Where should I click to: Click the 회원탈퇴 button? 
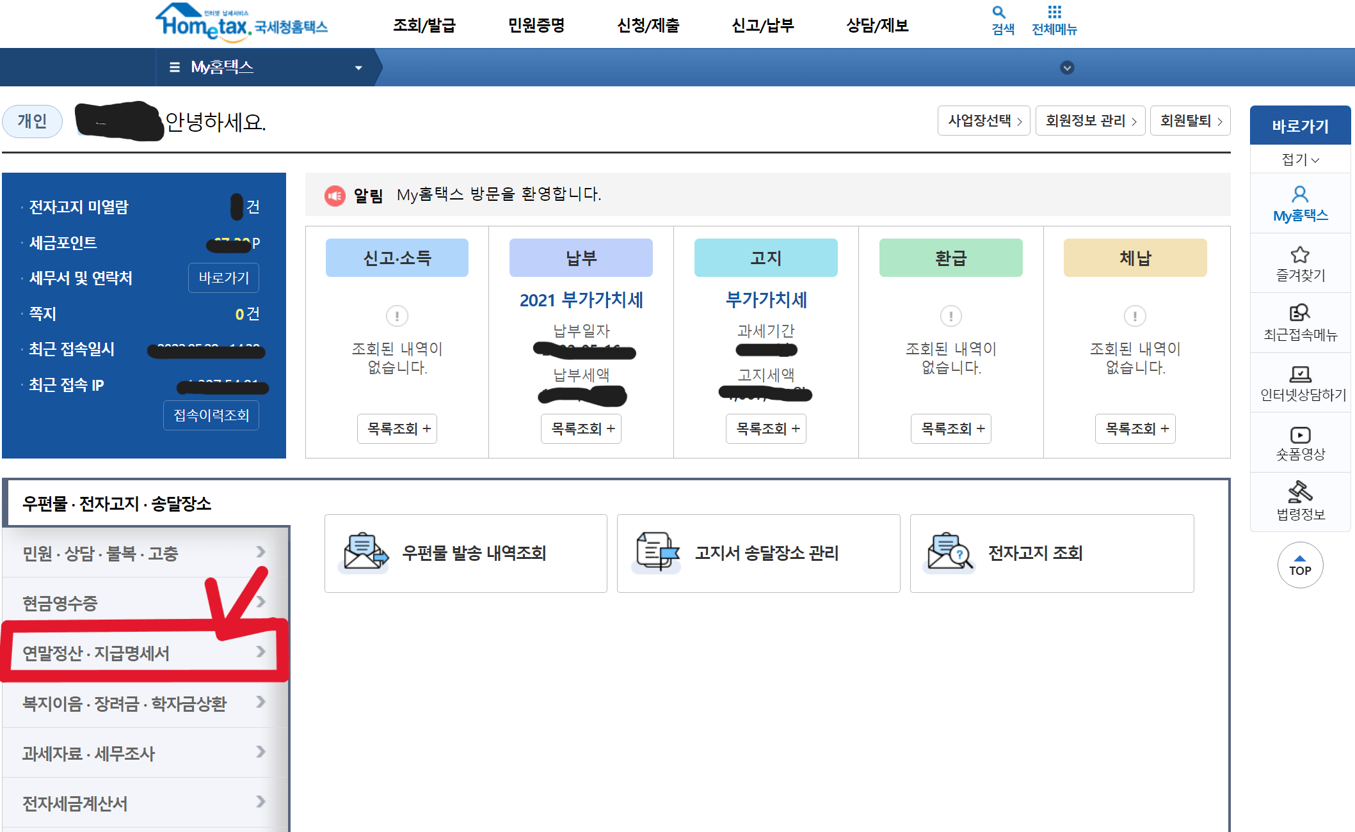coord(1190,120)
